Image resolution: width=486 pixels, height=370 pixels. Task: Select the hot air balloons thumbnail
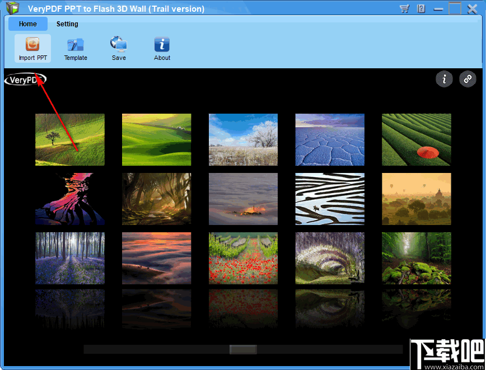[417, 199]
